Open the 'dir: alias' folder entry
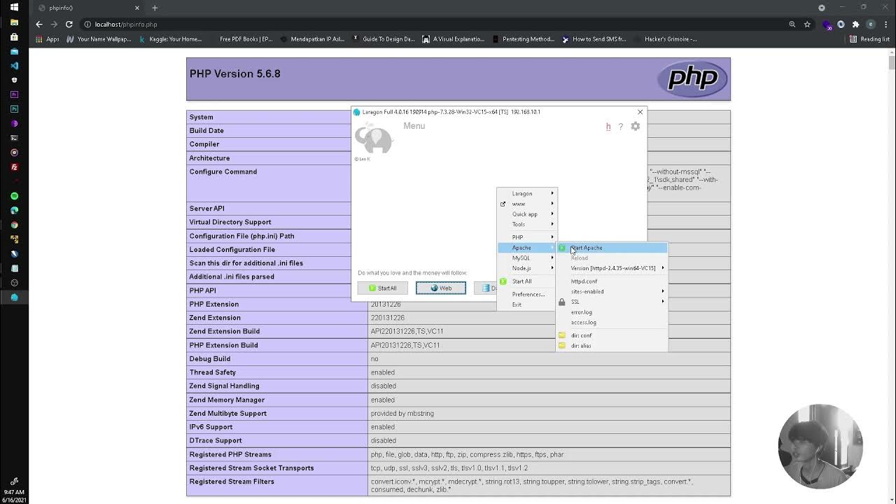This screenshot has width=896, height=504. [581, 346]
